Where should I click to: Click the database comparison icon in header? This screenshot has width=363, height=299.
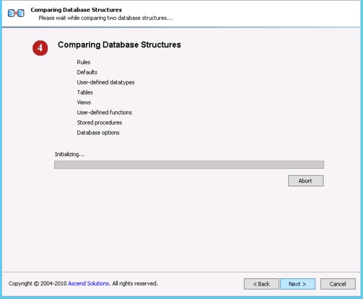17,13
